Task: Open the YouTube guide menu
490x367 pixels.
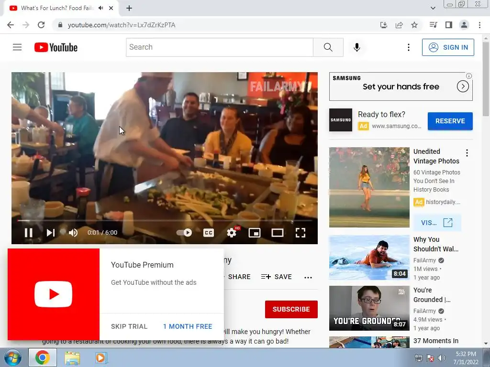Action: pyautogui.click(x=17, y=47)
